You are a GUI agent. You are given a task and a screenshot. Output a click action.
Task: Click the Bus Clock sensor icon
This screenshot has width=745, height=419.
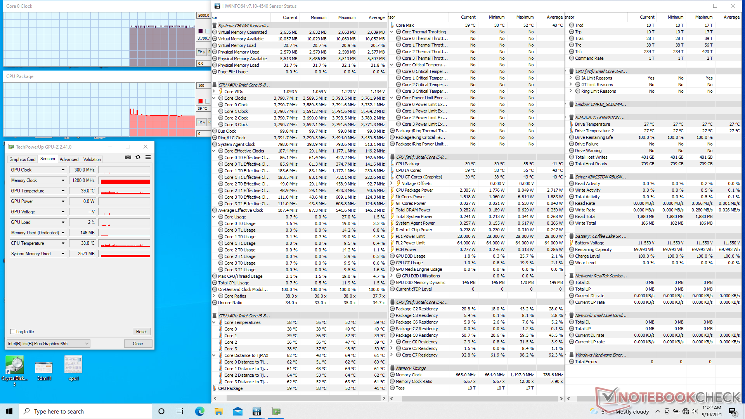coord(215,131)
